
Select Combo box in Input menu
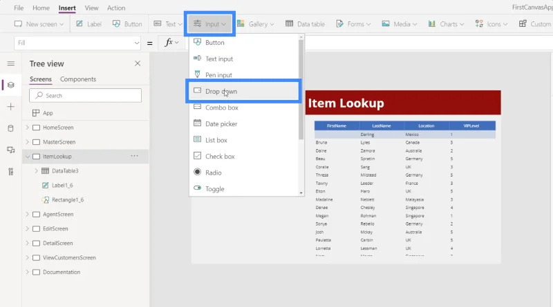(244, 108)
